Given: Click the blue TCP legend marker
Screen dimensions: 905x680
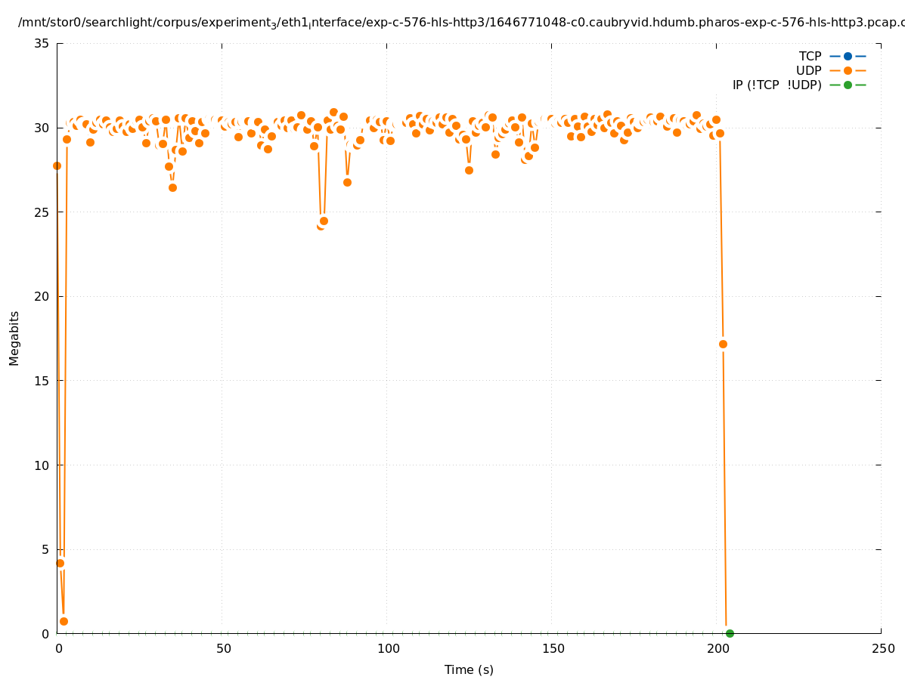Looking at the screenshot, I should click(848, 56).
